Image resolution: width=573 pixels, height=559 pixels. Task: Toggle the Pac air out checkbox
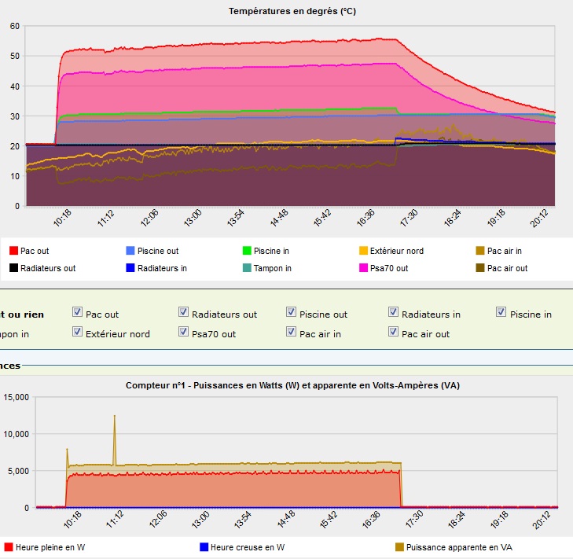click(393, 332)
